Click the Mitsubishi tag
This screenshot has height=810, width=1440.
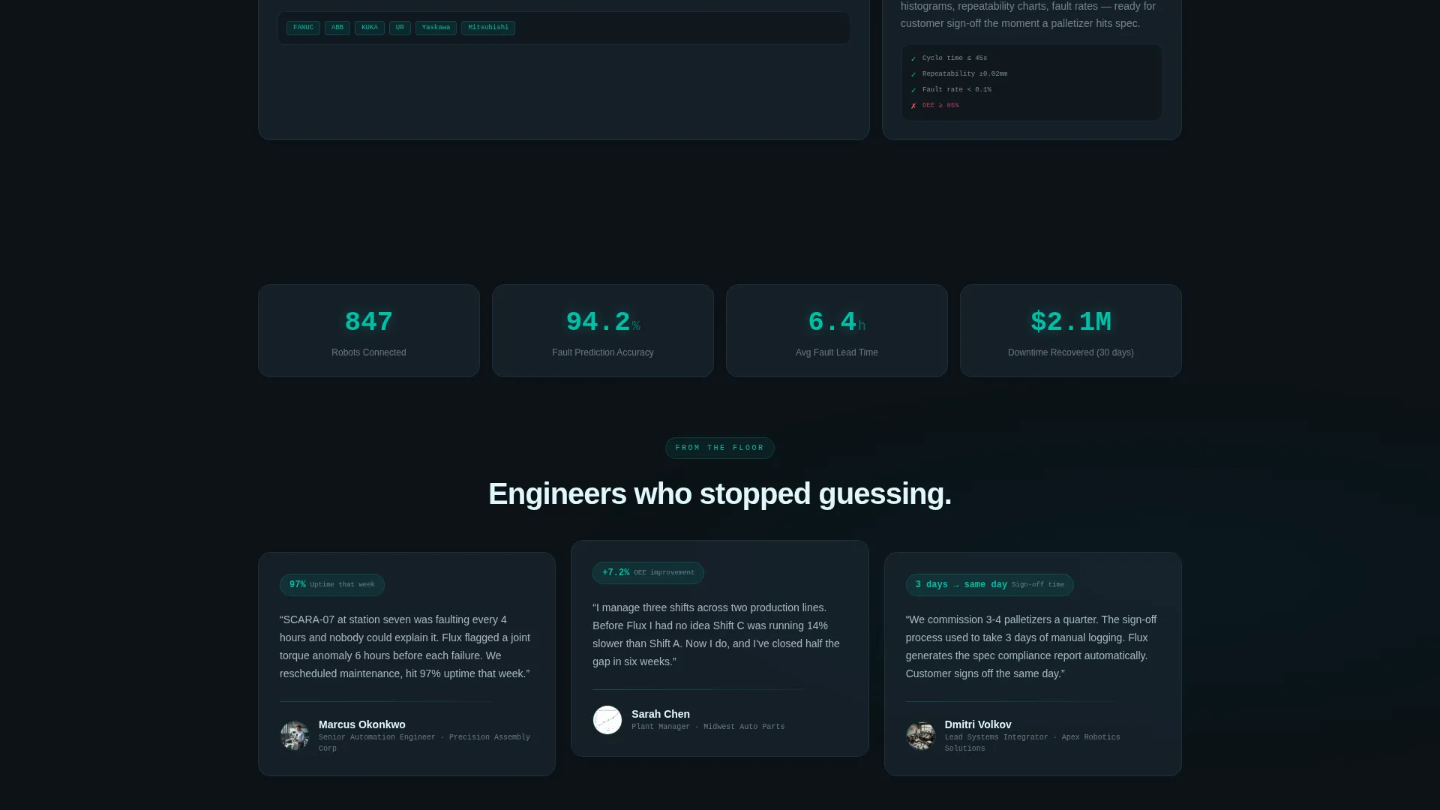click(488, 28)
